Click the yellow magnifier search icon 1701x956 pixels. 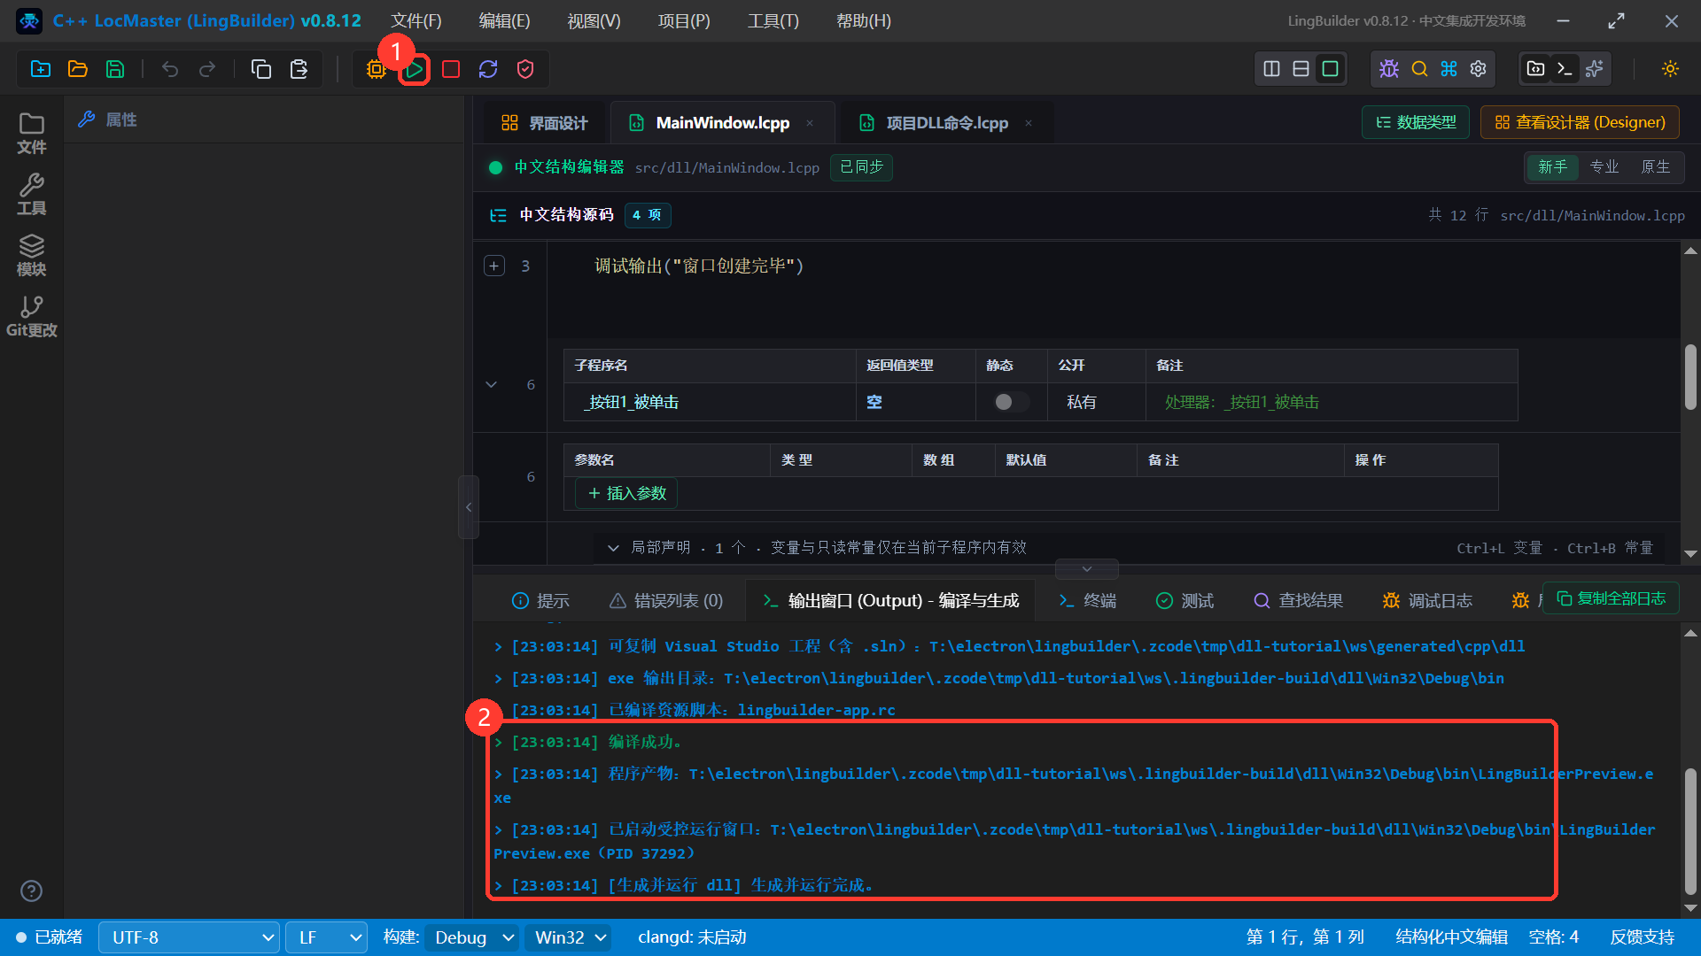pyautogui.click(x=1419, y=69)
